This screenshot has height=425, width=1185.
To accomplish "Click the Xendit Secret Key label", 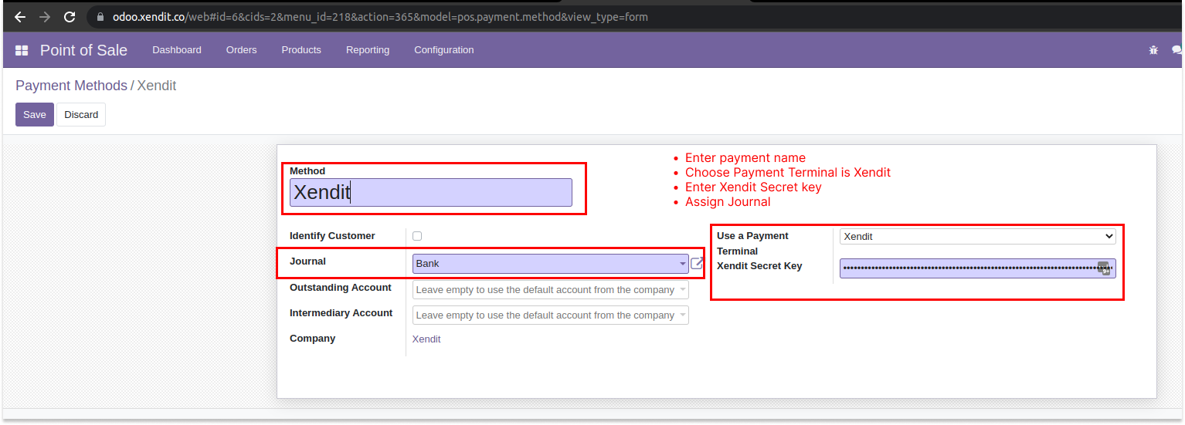I will pyautogui.click(x=759, y=266).
